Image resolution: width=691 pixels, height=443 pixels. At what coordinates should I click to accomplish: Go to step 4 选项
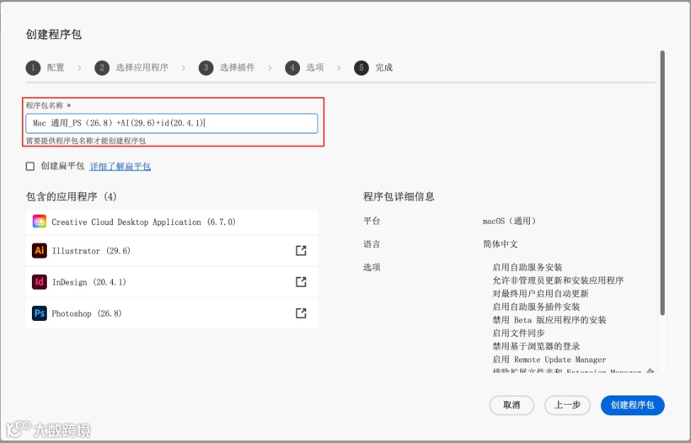click(x=304, y=67)
